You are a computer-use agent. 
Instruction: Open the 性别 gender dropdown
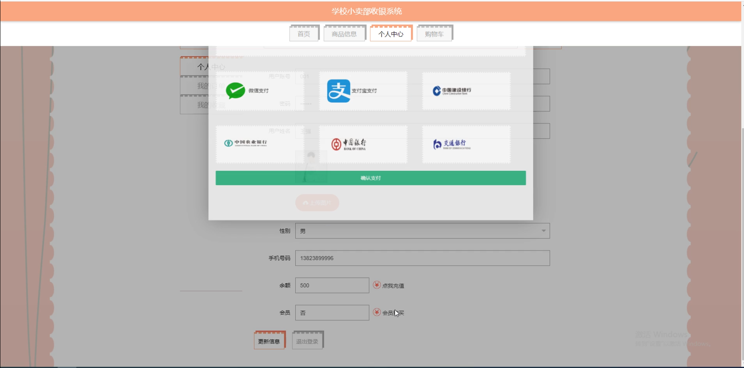(x=422, y=231)
